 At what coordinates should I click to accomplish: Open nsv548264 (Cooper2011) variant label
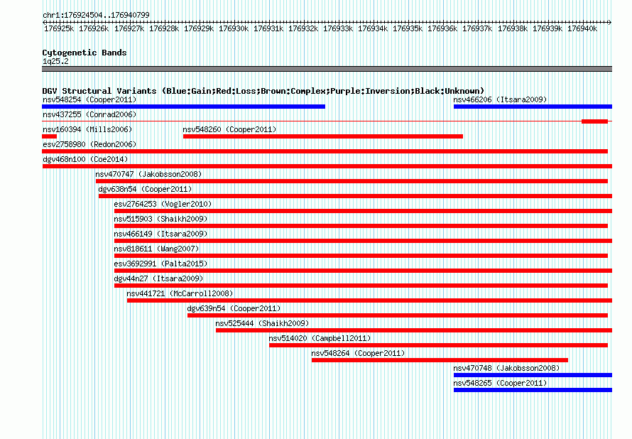coord(358,353)
